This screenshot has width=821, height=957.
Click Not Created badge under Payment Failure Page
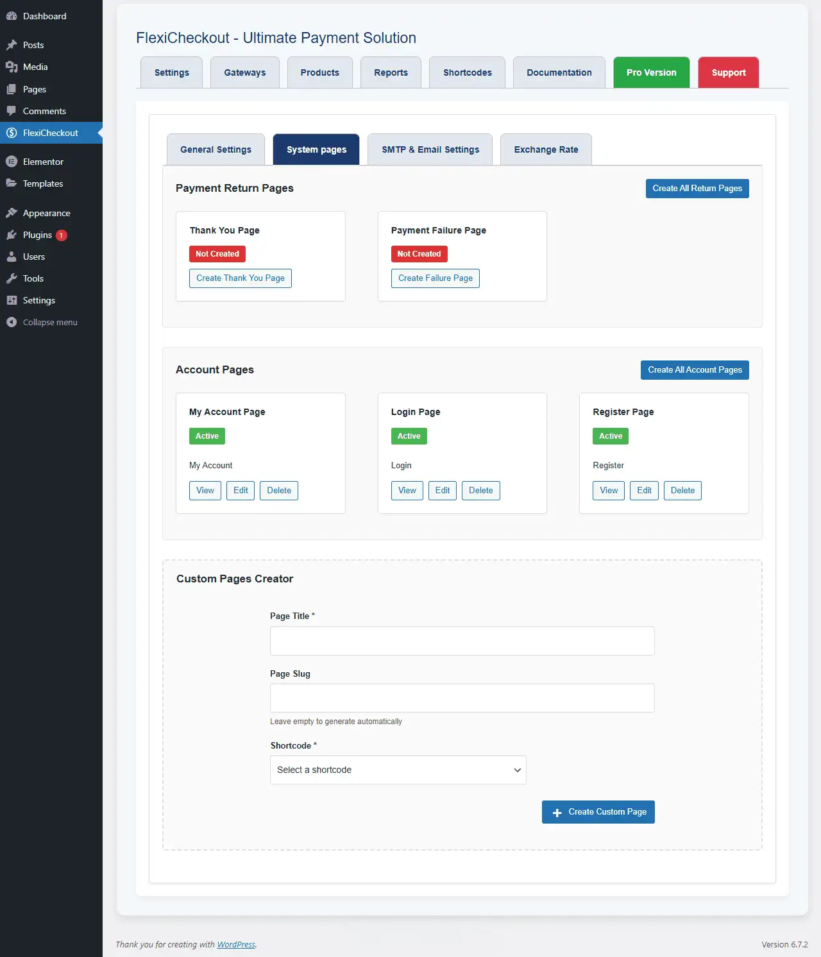pos(419,254)
